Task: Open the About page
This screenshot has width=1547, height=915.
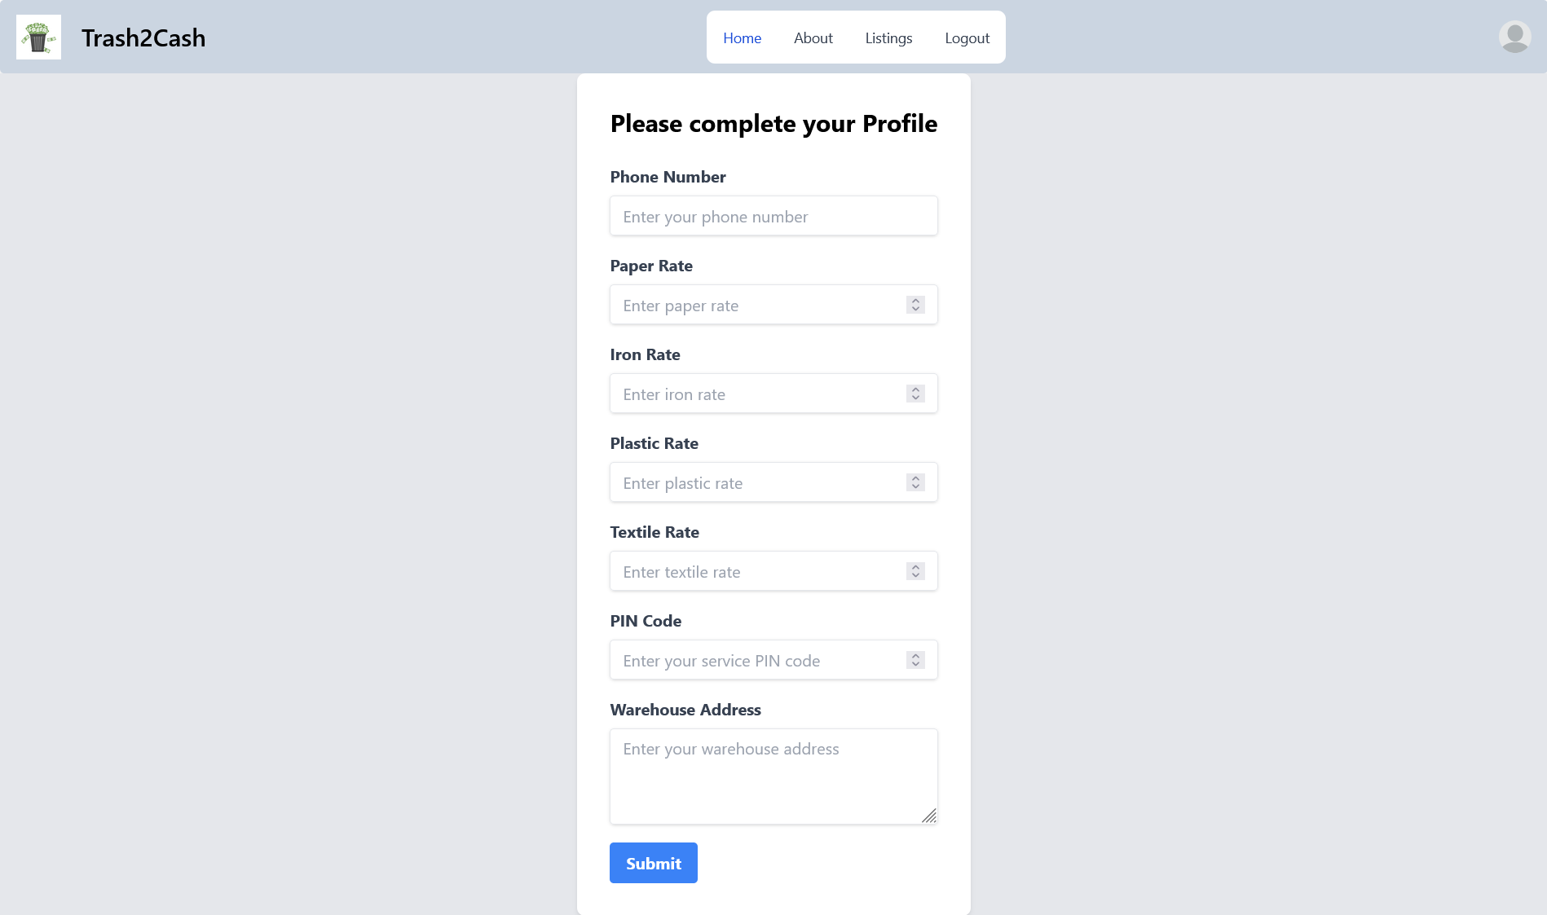Action: [x=813, y=38]
